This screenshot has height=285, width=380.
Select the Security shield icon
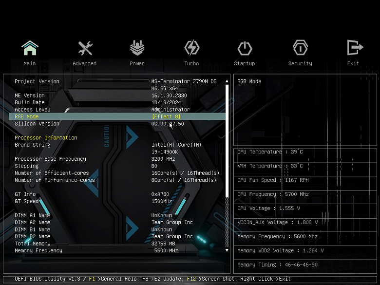pos(300,48)
